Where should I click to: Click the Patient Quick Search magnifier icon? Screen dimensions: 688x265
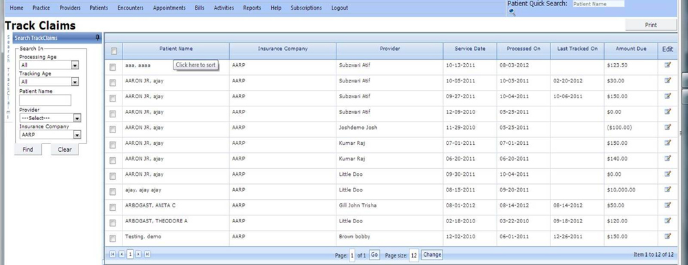click(512, 12)
